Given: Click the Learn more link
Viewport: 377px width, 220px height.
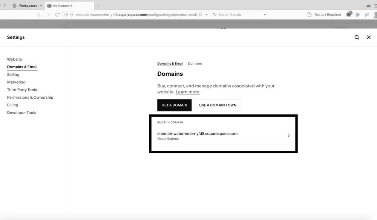Looking at the screenshot, I should pyautogui.click(x=187, y=92).
